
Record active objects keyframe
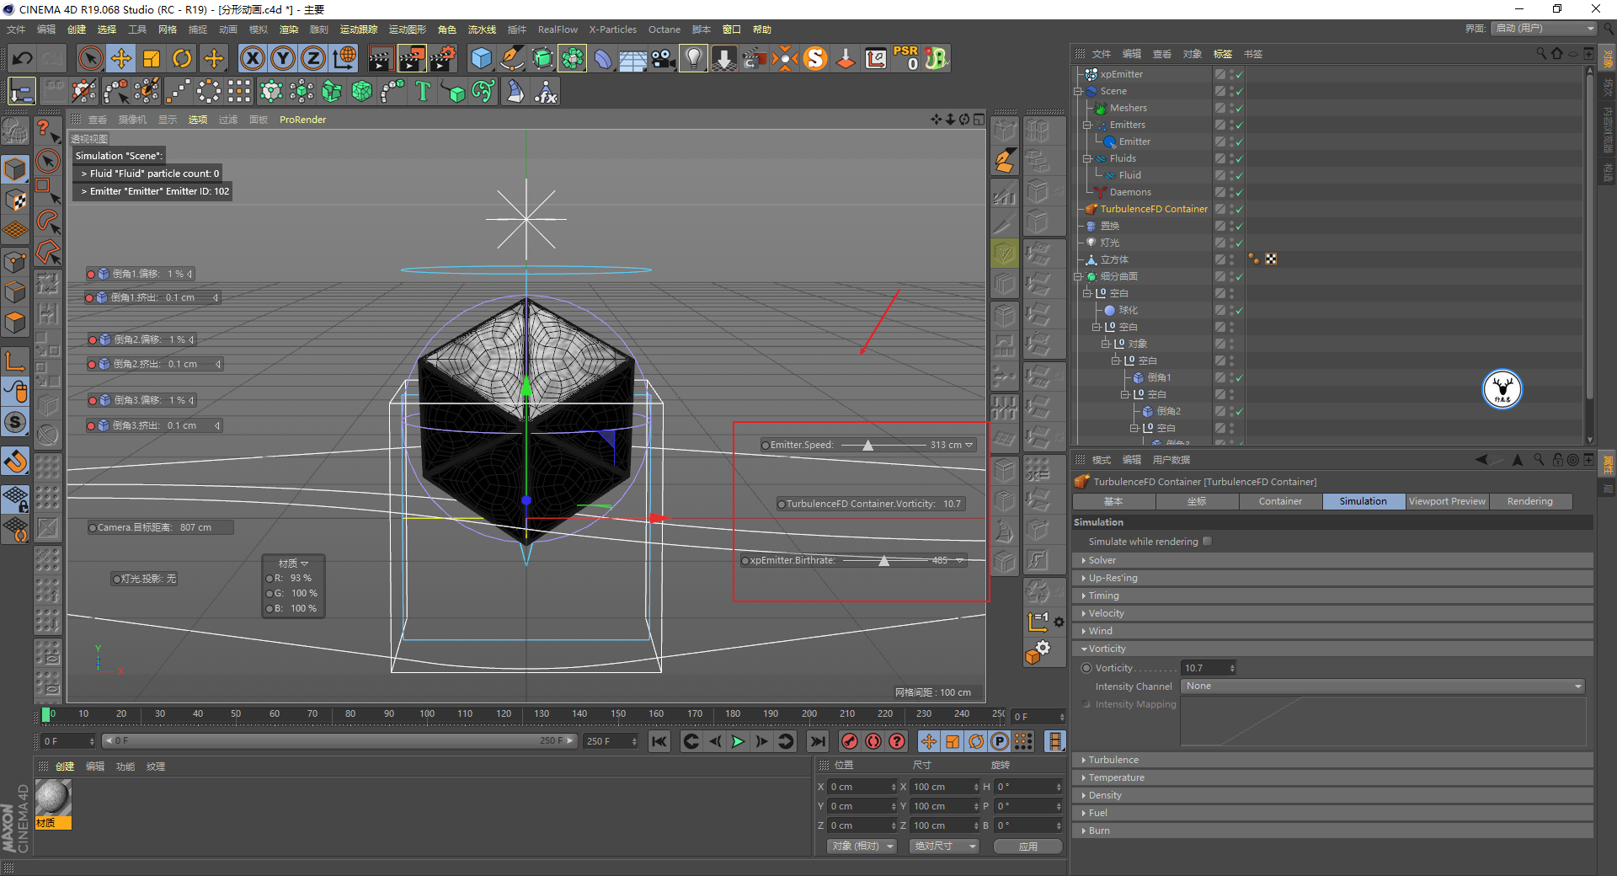(x=850, y=741)
